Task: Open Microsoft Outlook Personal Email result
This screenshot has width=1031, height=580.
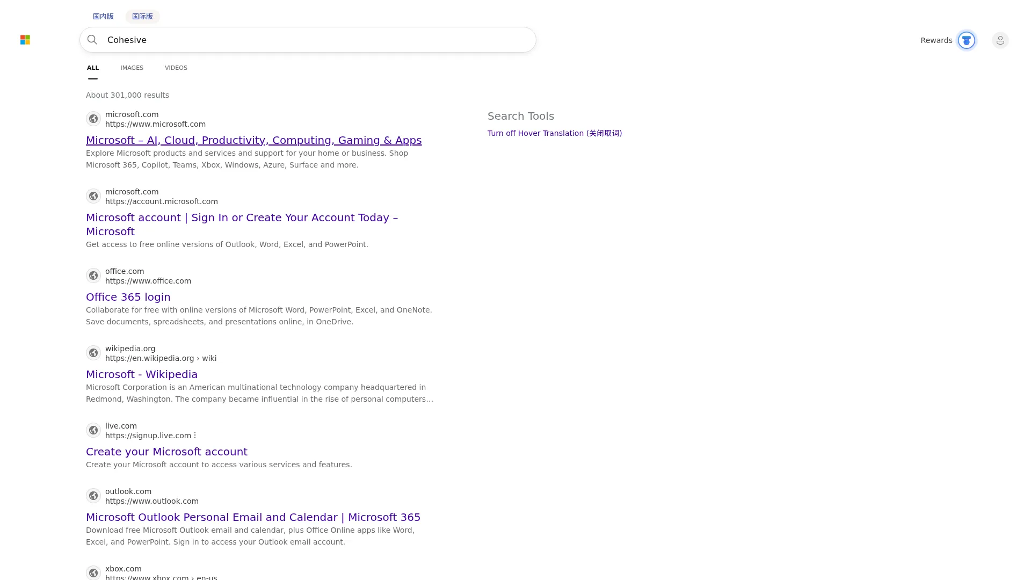Action: (253, 517)
